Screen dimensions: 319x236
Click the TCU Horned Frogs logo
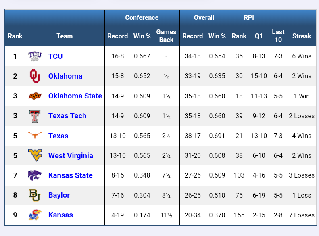pyautogui.click(x=35, y=56)
